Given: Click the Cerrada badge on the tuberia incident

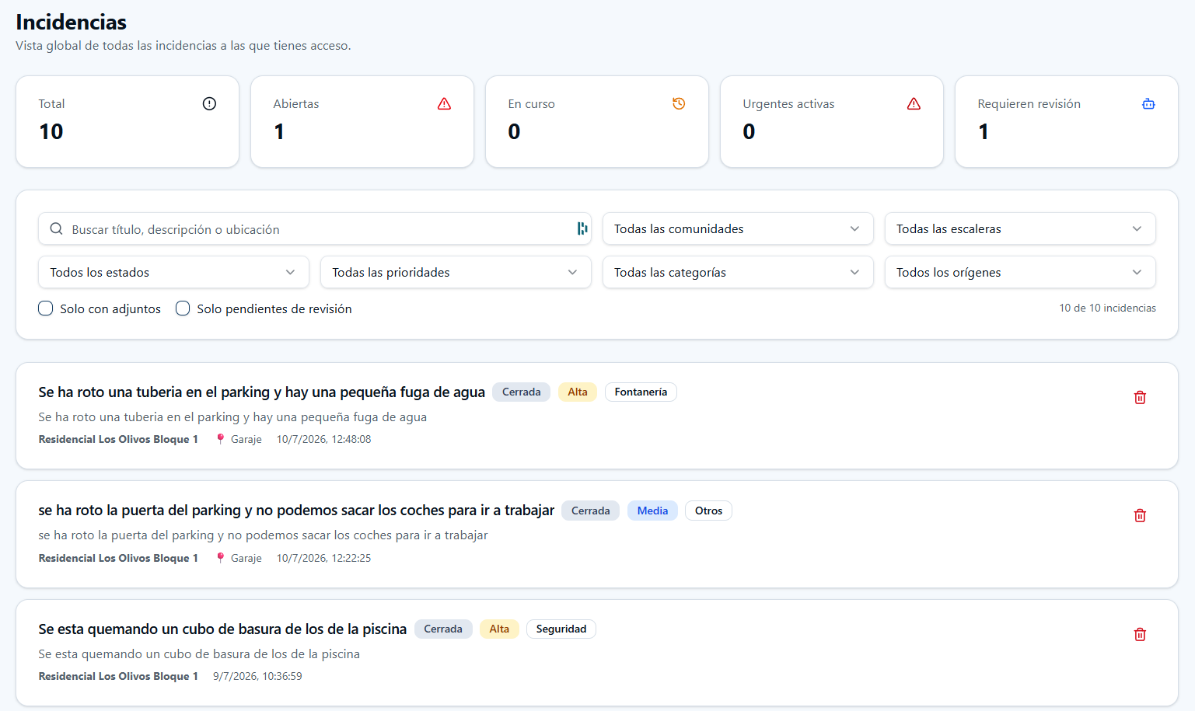Looking at the screenshot, I should click(521, 392).
